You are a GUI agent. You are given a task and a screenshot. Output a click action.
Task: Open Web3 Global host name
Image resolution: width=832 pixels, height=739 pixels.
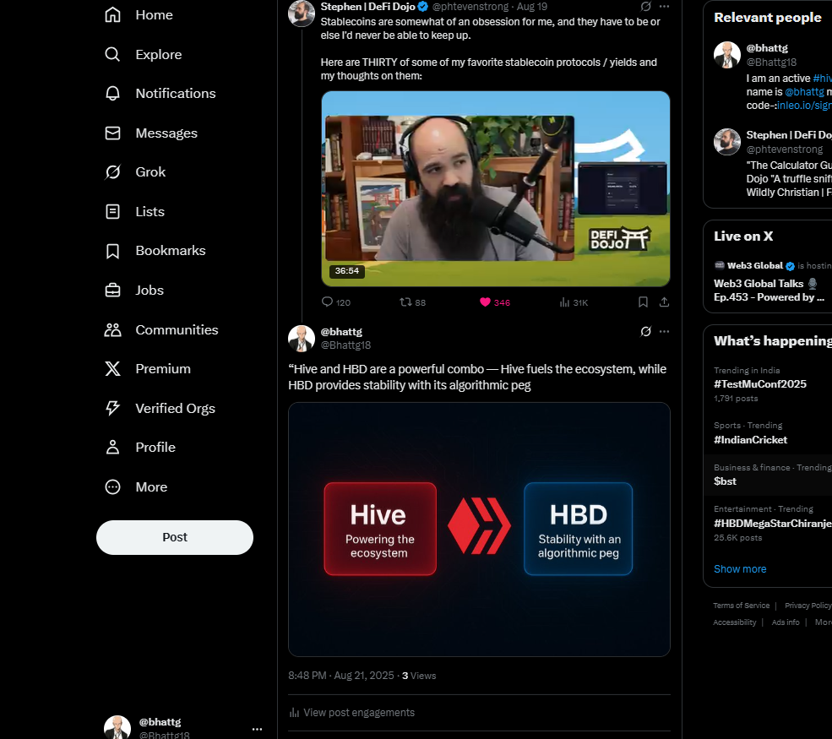pos(754,265)
